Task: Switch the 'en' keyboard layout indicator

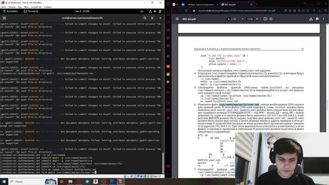Action: tap(142, 11)
